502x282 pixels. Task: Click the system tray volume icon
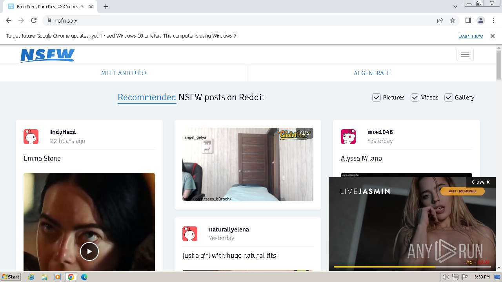[446, 277]
